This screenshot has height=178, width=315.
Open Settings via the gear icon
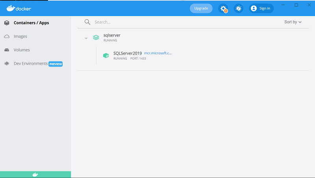click(x=223, y=8)
